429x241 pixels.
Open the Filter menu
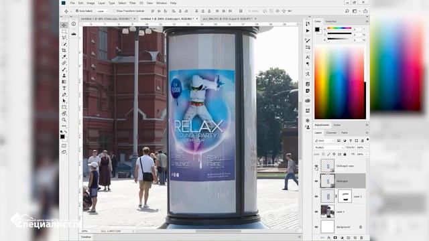point(133,3)
